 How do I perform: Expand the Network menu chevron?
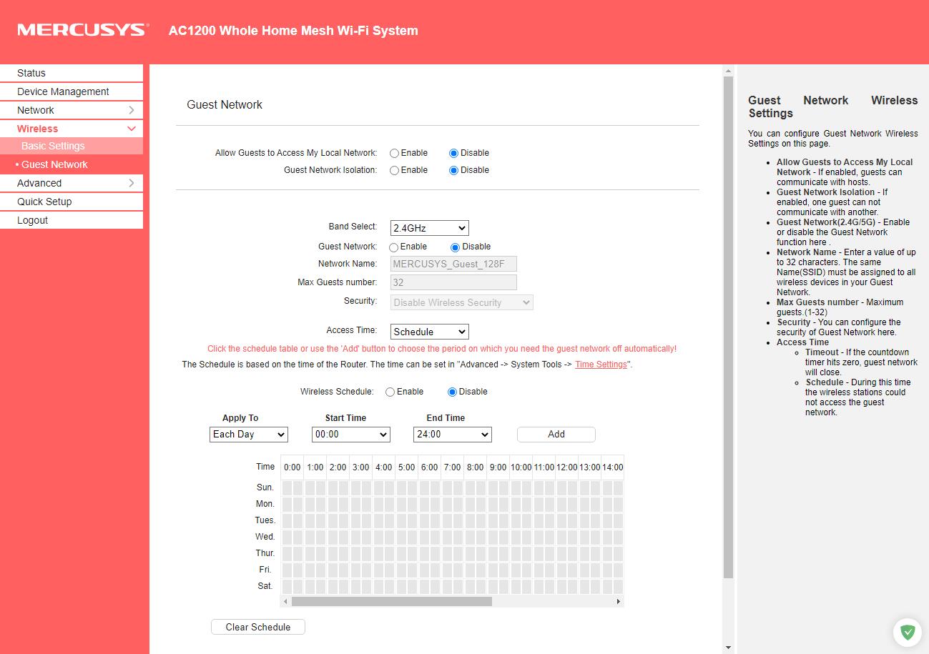[131, 110]
